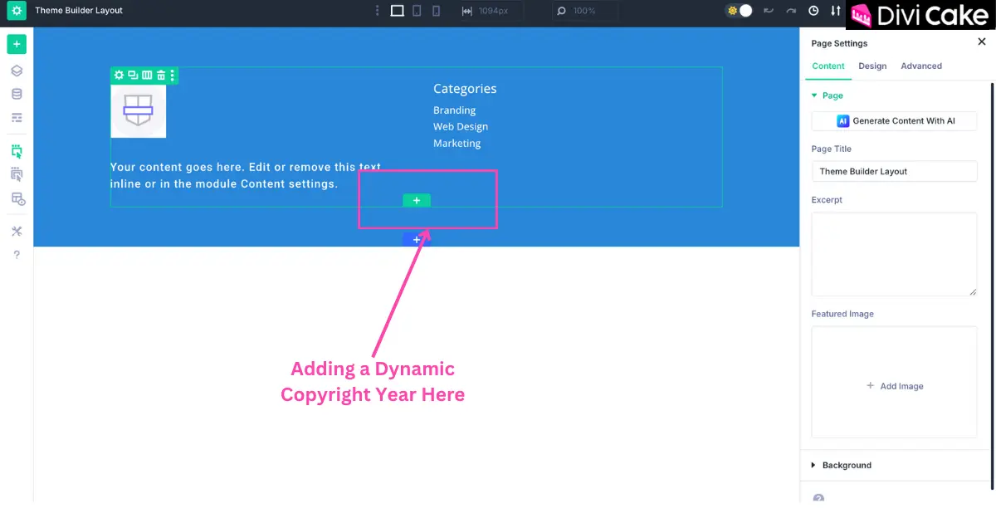Switch to desktop view icon
The height and width of the screenshot is (523, 996).
click(397, 11)
